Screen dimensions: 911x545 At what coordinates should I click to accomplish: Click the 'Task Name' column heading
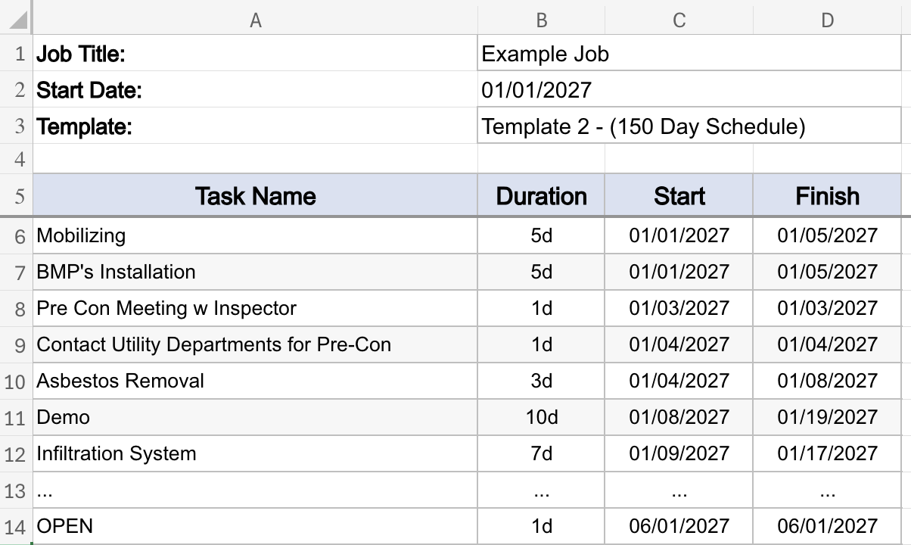pos(256,196)
